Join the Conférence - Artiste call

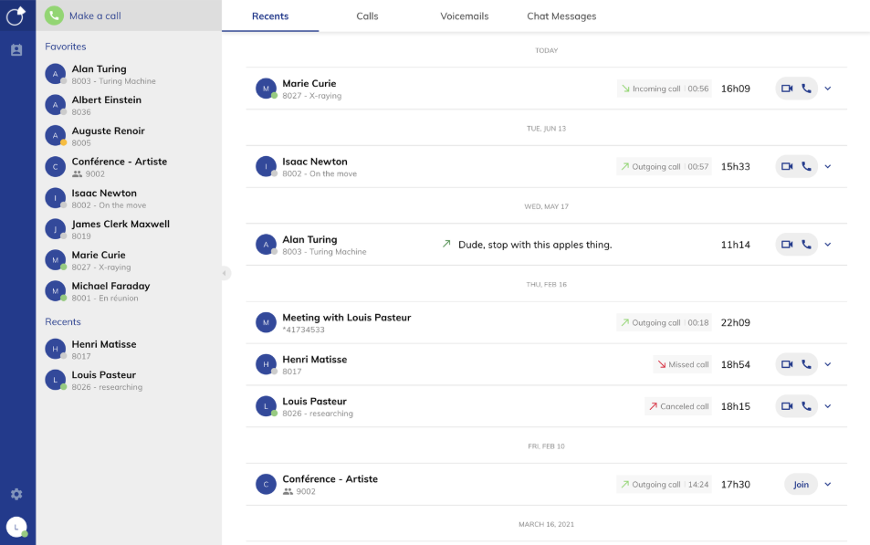point(801,485)
